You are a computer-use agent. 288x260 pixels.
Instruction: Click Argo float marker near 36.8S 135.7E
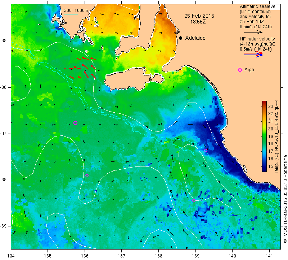75,123
